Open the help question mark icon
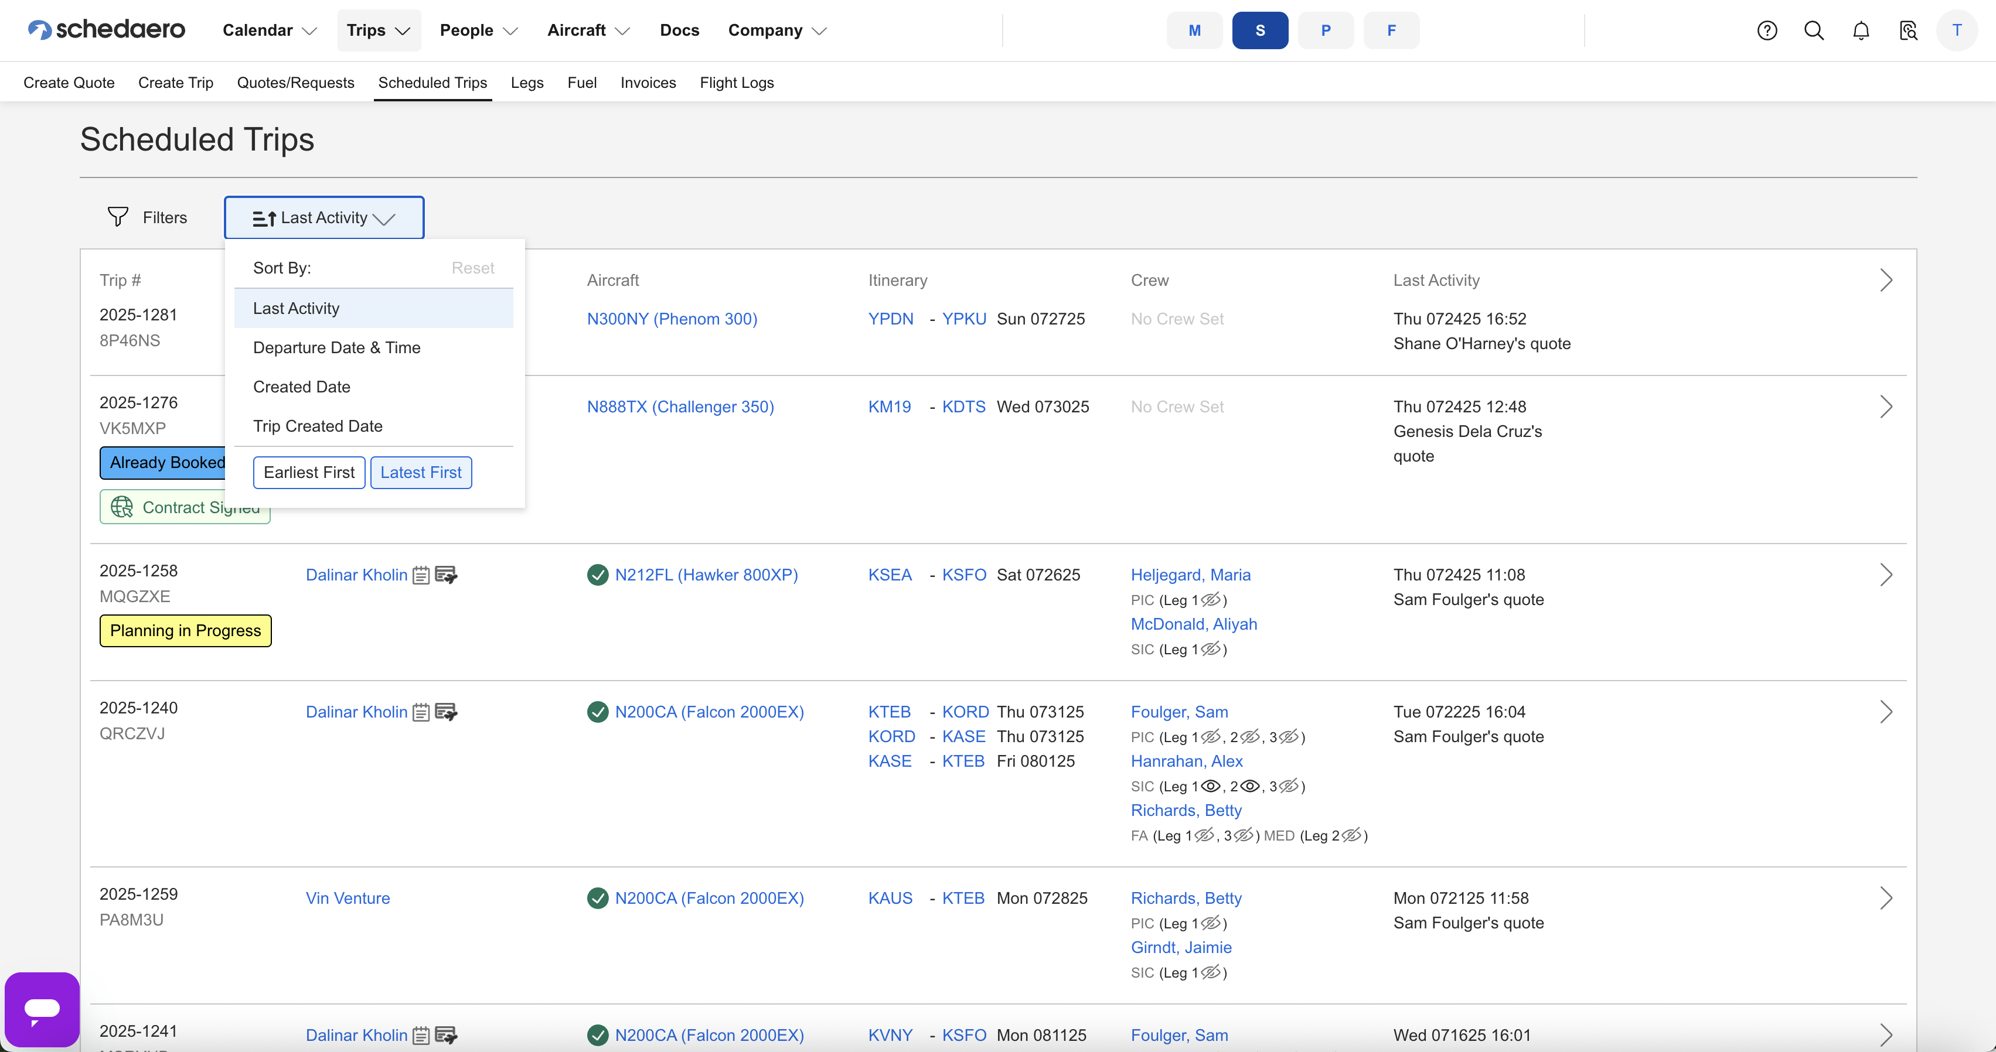 click(x=1767, y=30)
